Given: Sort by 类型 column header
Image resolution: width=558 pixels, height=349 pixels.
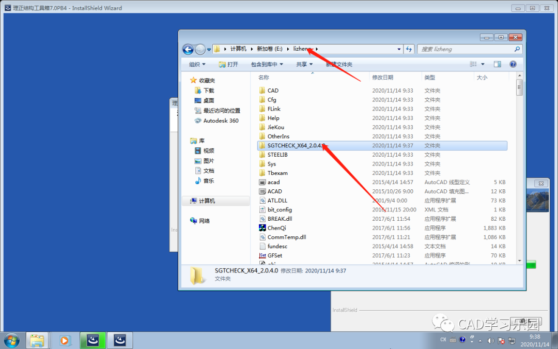Looking at the screenshot, I should click(x=429, y=77).
